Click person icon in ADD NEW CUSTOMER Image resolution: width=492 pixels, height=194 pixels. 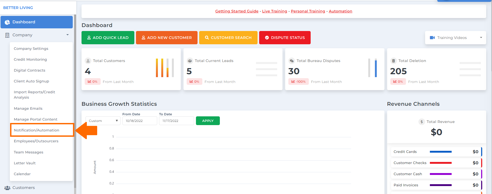tap(143, 38)
